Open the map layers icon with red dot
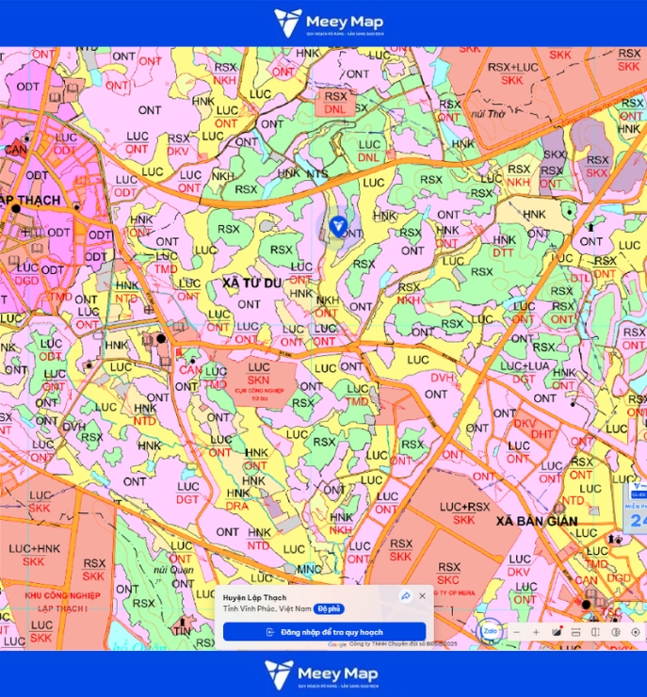Viewport: 647px width, 697px height. point(556,632)
